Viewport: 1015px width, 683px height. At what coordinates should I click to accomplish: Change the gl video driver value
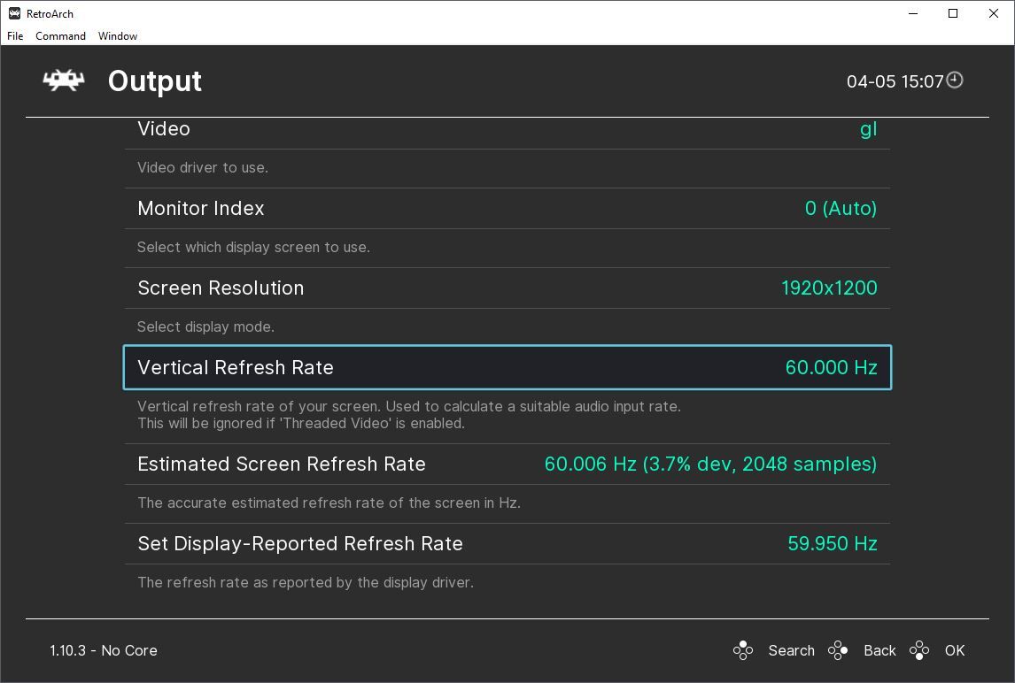(868, 129)
